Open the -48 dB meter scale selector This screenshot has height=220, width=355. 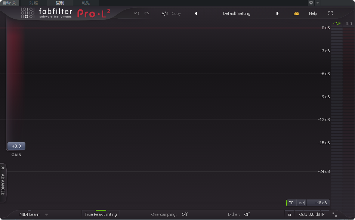point(318,203)
